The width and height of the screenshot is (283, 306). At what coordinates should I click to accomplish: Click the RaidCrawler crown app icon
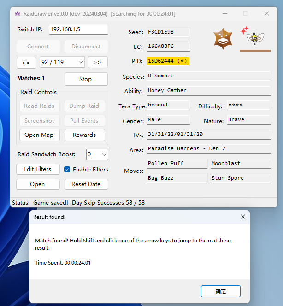pyautogui.click(x=18, y=14)
